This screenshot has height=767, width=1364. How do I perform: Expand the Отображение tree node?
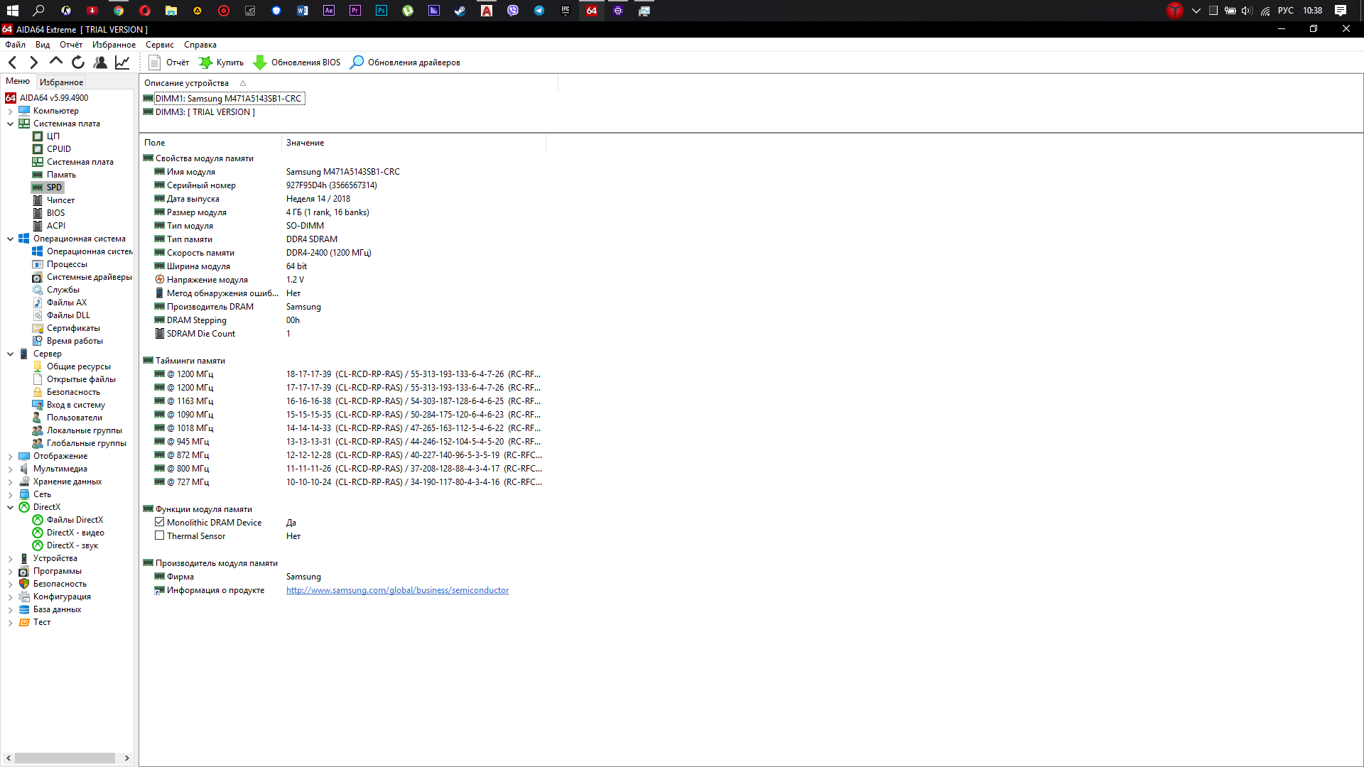point(11,456)
